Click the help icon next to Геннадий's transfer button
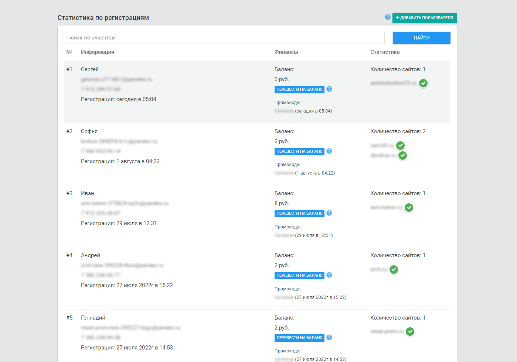 329,337
